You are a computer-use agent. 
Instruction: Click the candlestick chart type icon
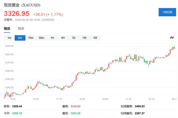(172, 38)
